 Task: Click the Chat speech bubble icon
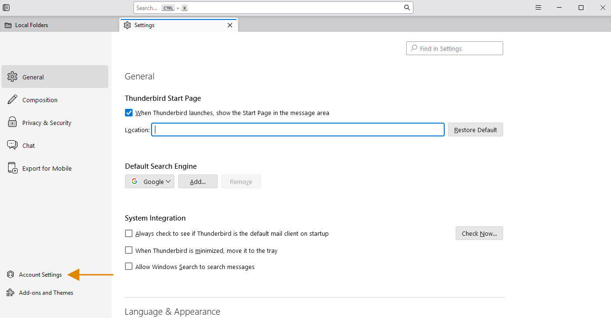click(x=12, y=145)
